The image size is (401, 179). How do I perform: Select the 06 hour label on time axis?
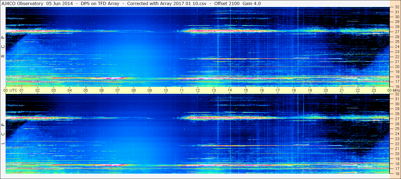(102, 90)
